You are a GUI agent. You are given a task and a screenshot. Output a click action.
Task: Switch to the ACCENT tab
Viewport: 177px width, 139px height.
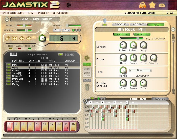138,25
